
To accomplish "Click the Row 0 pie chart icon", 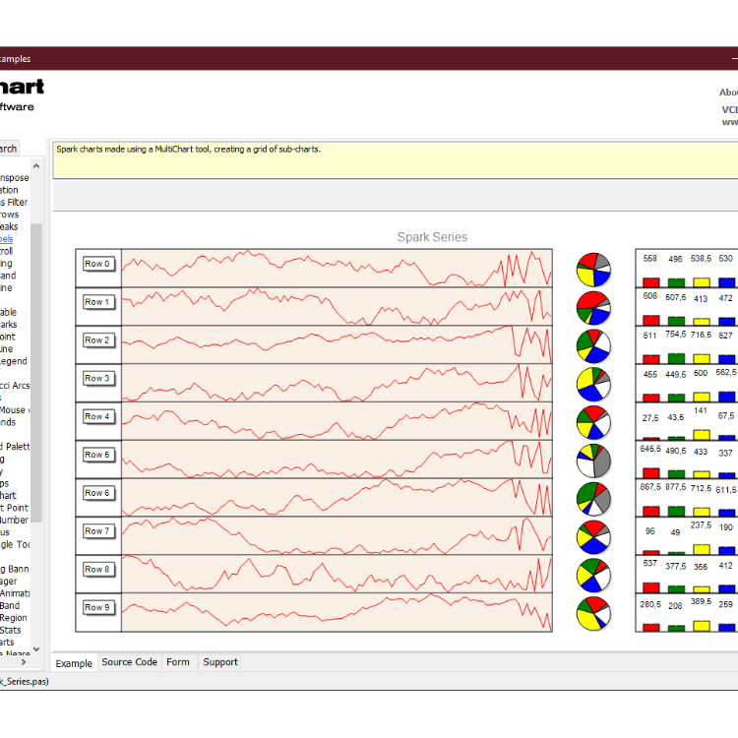I will 593,269.
